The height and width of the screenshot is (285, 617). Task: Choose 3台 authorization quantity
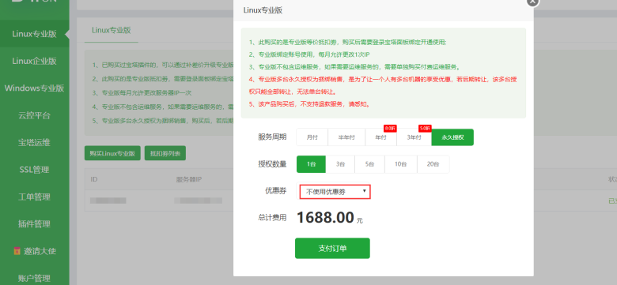tap(340, 164)
